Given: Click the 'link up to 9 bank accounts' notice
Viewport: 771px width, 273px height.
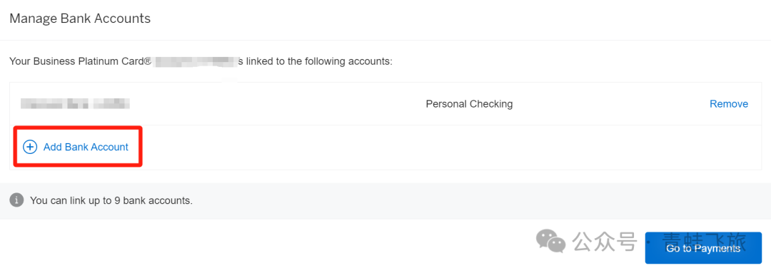Looking at the screenshot, I should 111,200.
